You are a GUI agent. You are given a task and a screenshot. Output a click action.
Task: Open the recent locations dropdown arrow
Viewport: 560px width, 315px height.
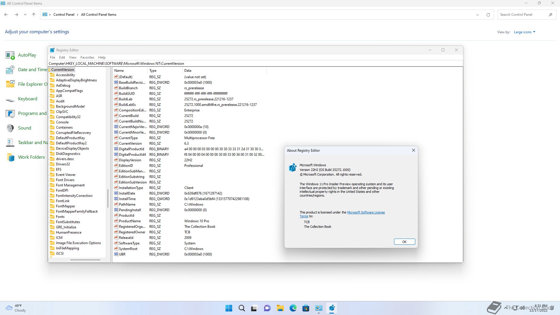coord(25,15)
